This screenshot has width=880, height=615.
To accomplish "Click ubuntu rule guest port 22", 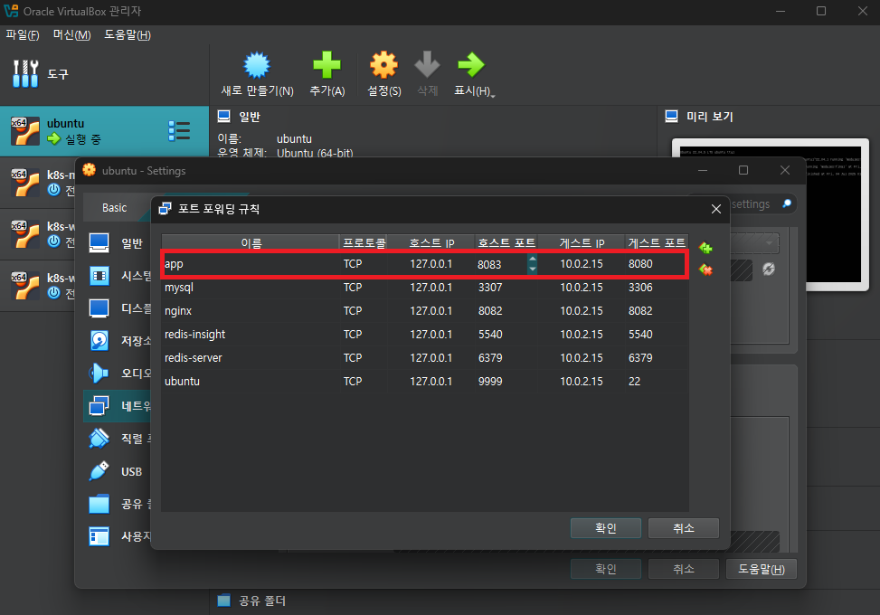I will [x=657, y=382].
